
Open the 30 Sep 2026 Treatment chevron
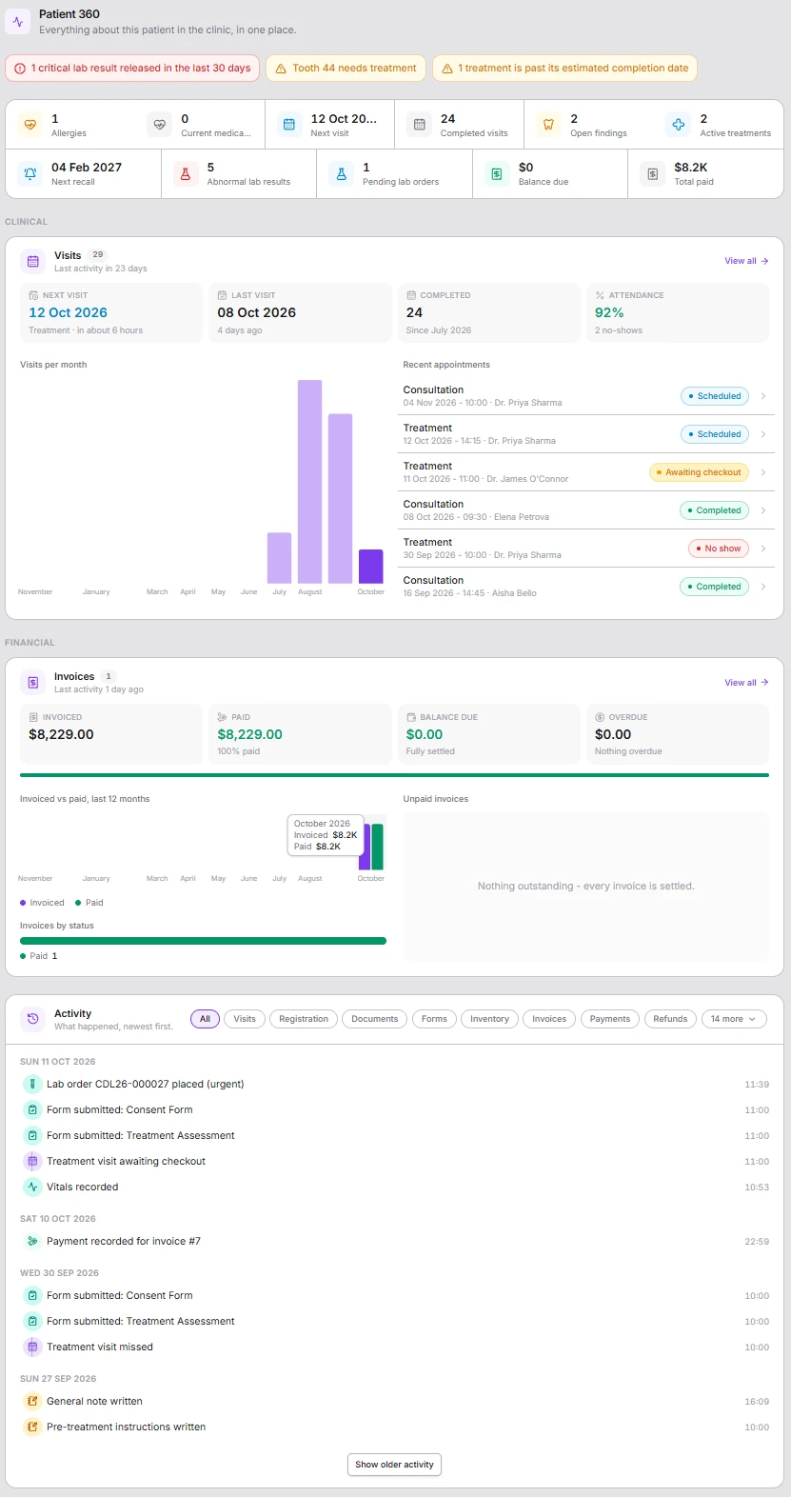(x=763, y=549)
